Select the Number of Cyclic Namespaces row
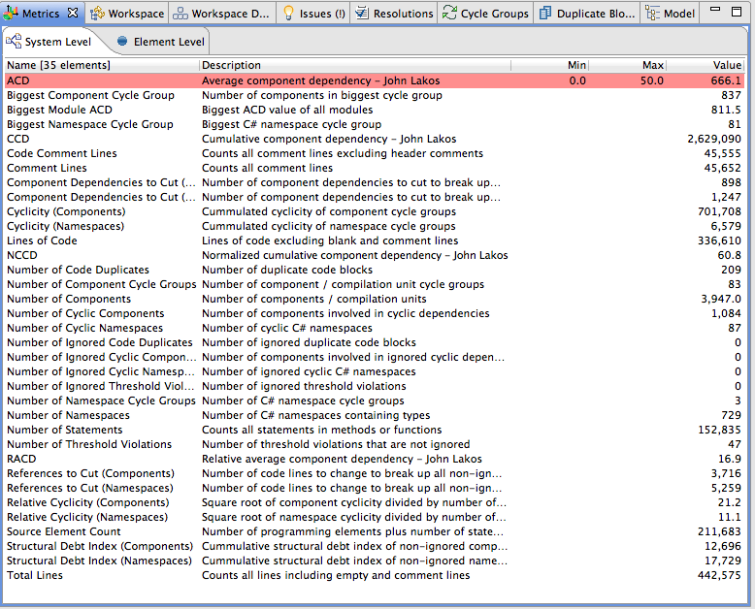Screen dimensions: 755x609 (375, 328)
